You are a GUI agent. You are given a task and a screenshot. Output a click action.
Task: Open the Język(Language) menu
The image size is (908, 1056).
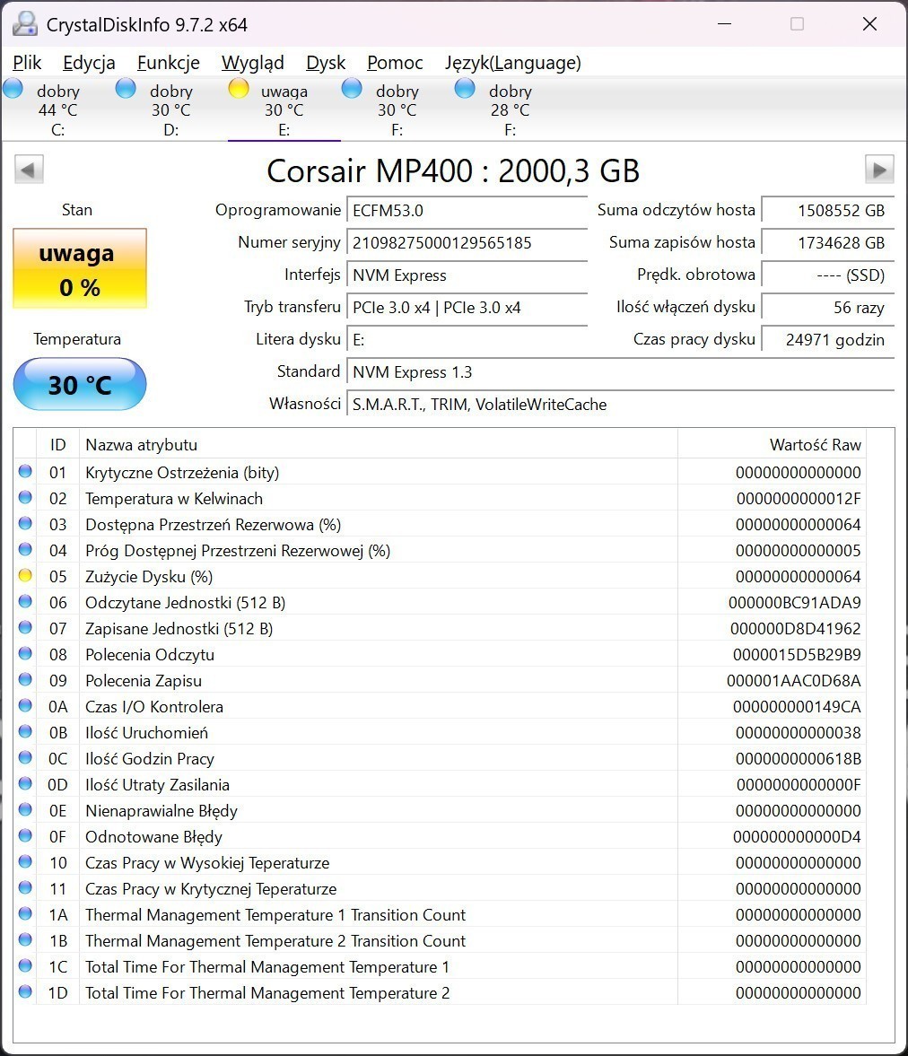tap(512, 63)
